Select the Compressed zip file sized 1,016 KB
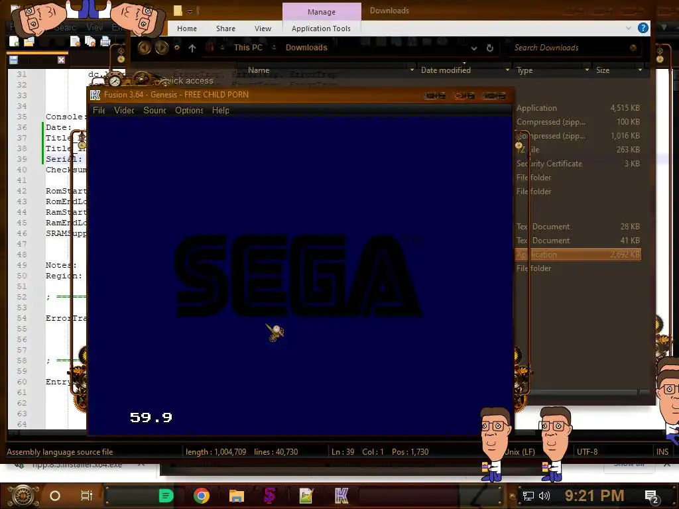Viewport: 679px width, 509px height. click(x=578, y=135)
